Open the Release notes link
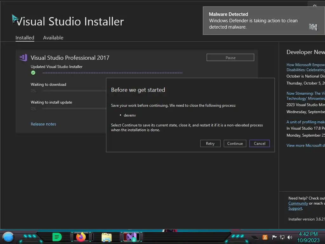The width and height of the screenshot is (325, 244). (x=43, y=124)
